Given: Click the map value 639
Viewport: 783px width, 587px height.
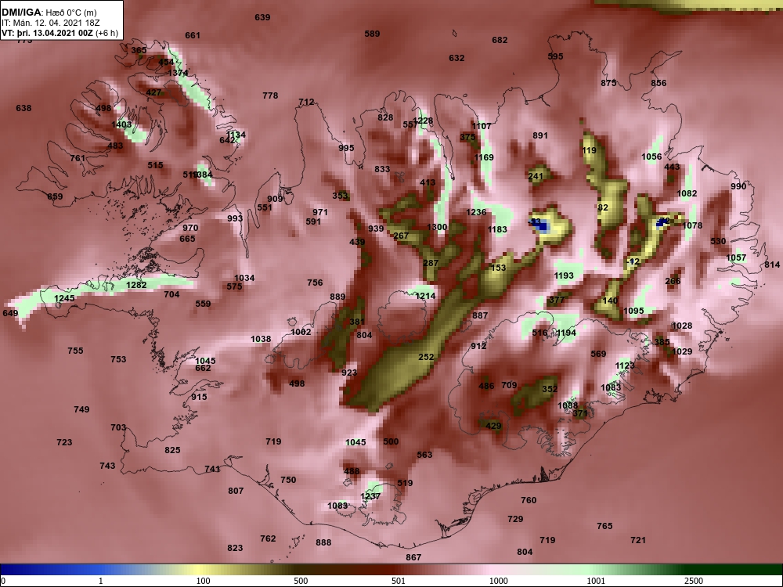Looking at the screenshot, I should click(x=262, y=17).
